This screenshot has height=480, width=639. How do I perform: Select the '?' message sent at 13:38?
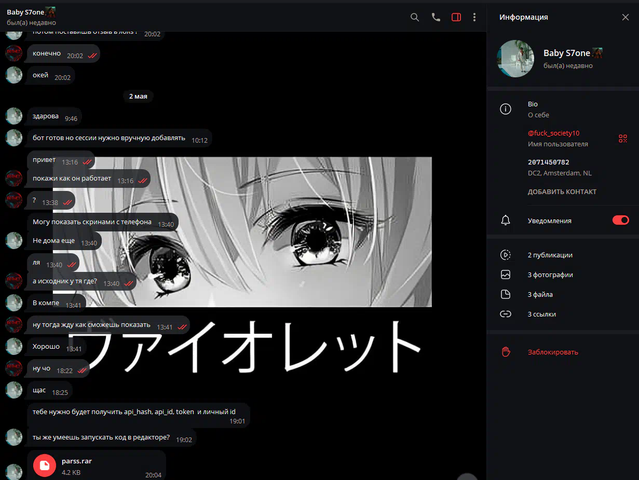pos(51,200)
